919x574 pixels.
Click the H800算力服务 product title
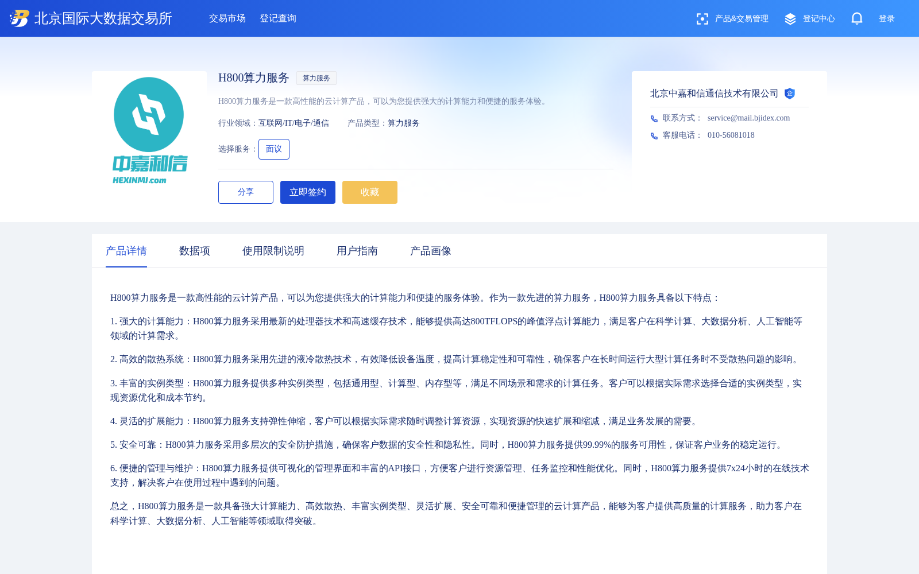pos(254,78)
